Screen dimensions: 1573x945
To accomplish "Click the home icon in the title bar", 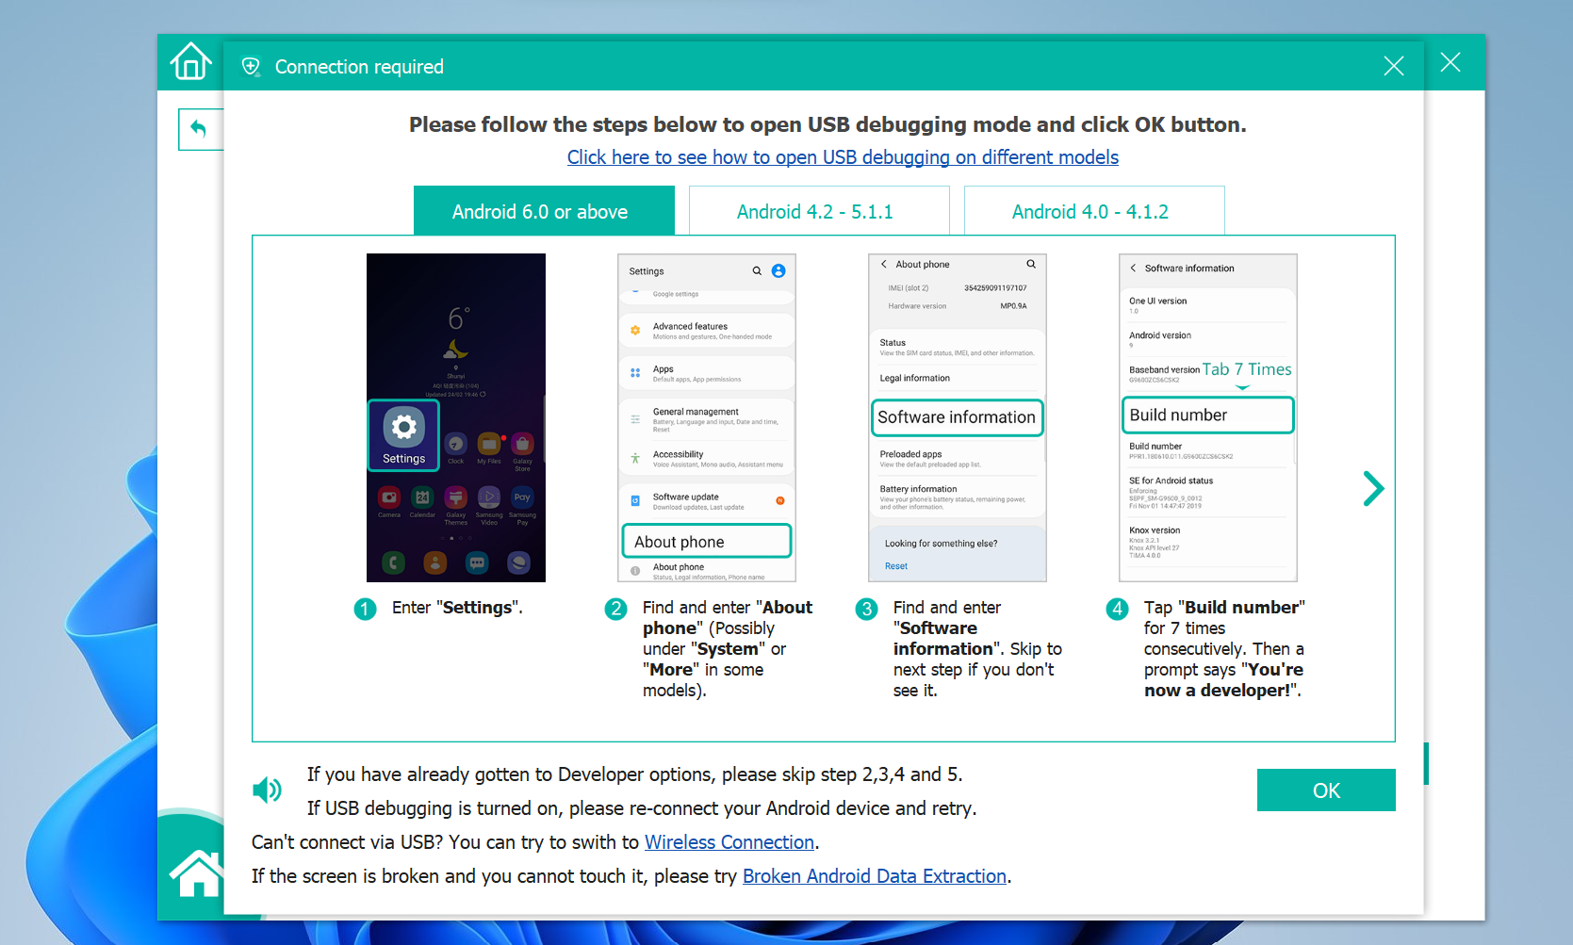I will [x=190, y=62].
